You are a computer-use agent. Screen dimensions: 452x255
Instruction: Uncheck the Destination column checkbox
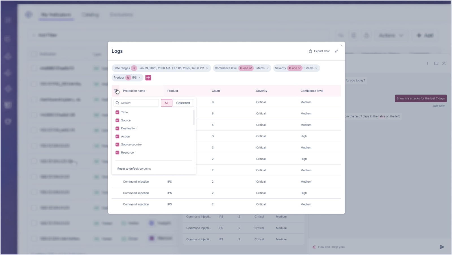[117, 128]
